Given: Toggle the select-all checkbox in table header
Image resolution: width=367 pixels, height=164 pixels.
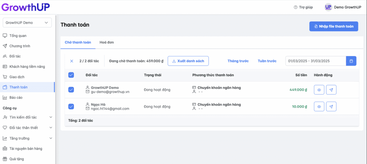Looking at the screenshot, I should click(71, 75).
